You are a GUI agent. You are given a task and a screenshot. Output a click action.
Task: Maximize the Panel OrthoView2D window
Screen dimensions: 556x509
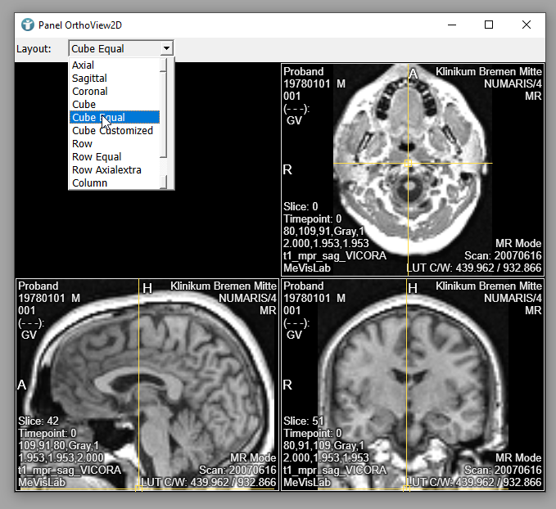pyautogui.click(x=489, y=25)
